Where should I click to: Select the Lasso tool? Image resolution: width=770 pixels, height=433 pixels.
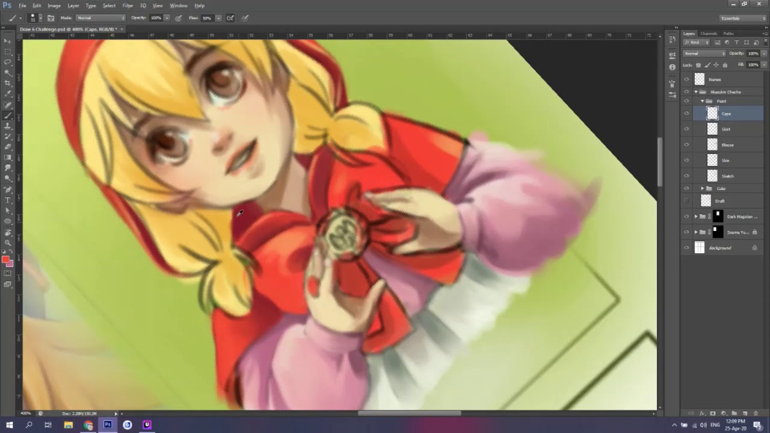(x=8, y=62)
